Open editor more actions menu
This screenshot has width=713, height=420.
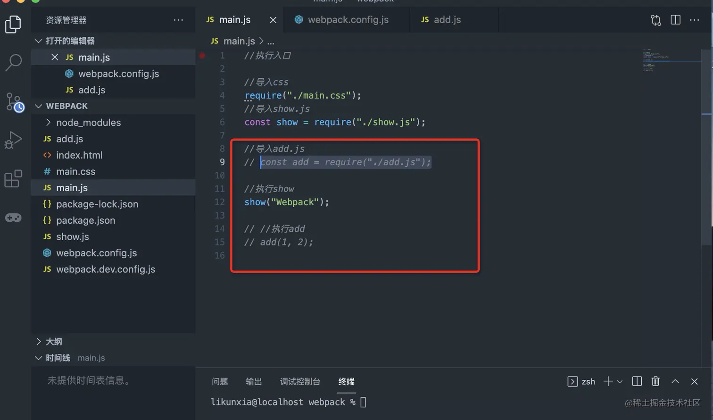click(x=695, y=20)
